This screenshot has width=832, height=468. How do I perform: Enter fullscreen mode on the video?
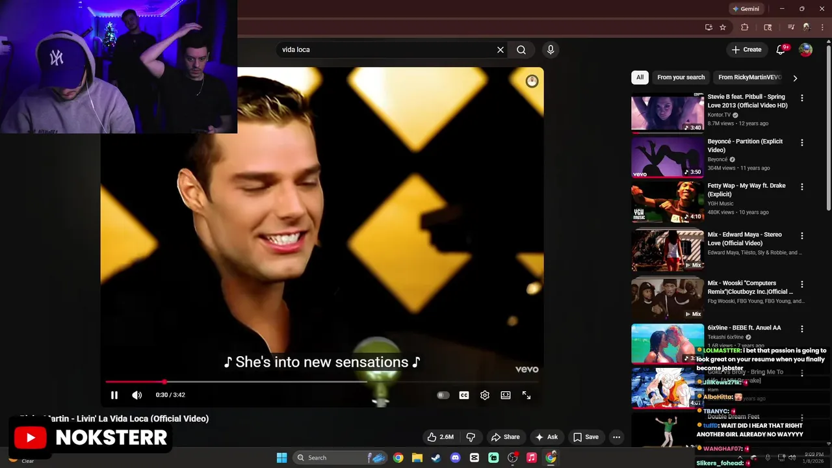[526, 395]
